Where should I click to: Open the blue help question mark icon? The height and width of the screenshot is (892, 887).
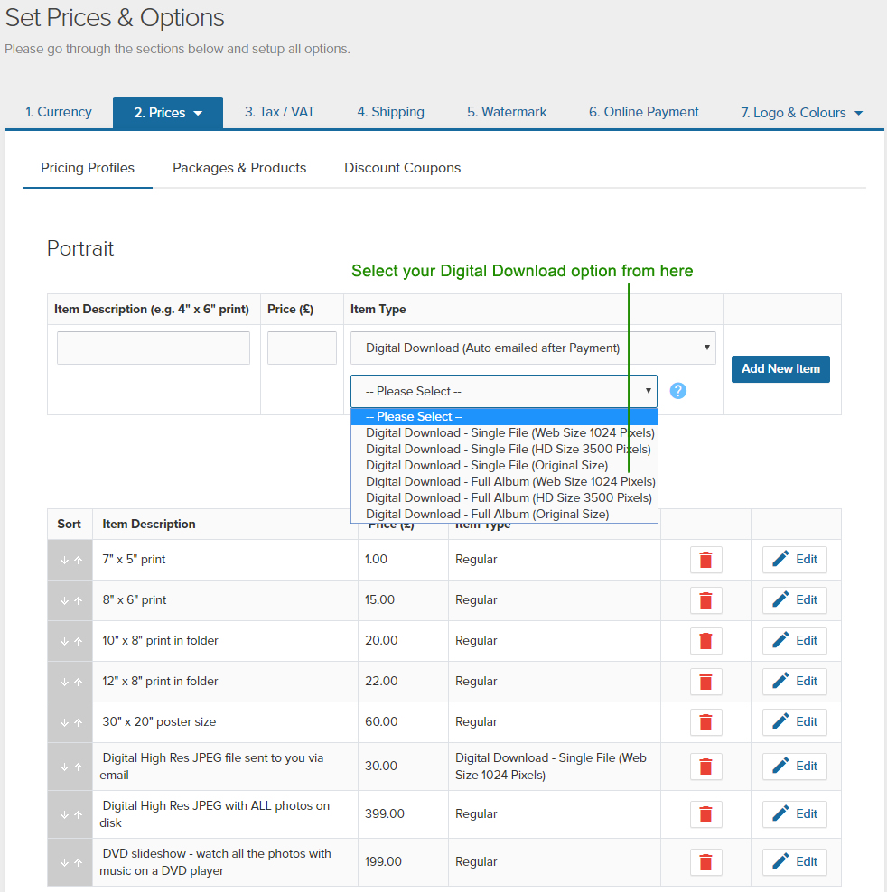point(678,391)
